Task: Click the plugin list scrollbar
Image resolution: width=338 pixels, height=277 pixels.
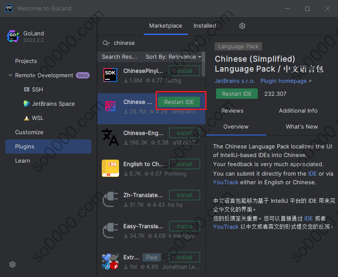Action: (x=203, y=64)
